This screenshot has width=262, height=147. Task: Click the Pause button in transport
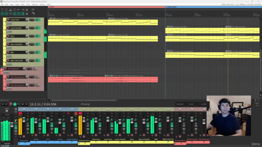26,104
